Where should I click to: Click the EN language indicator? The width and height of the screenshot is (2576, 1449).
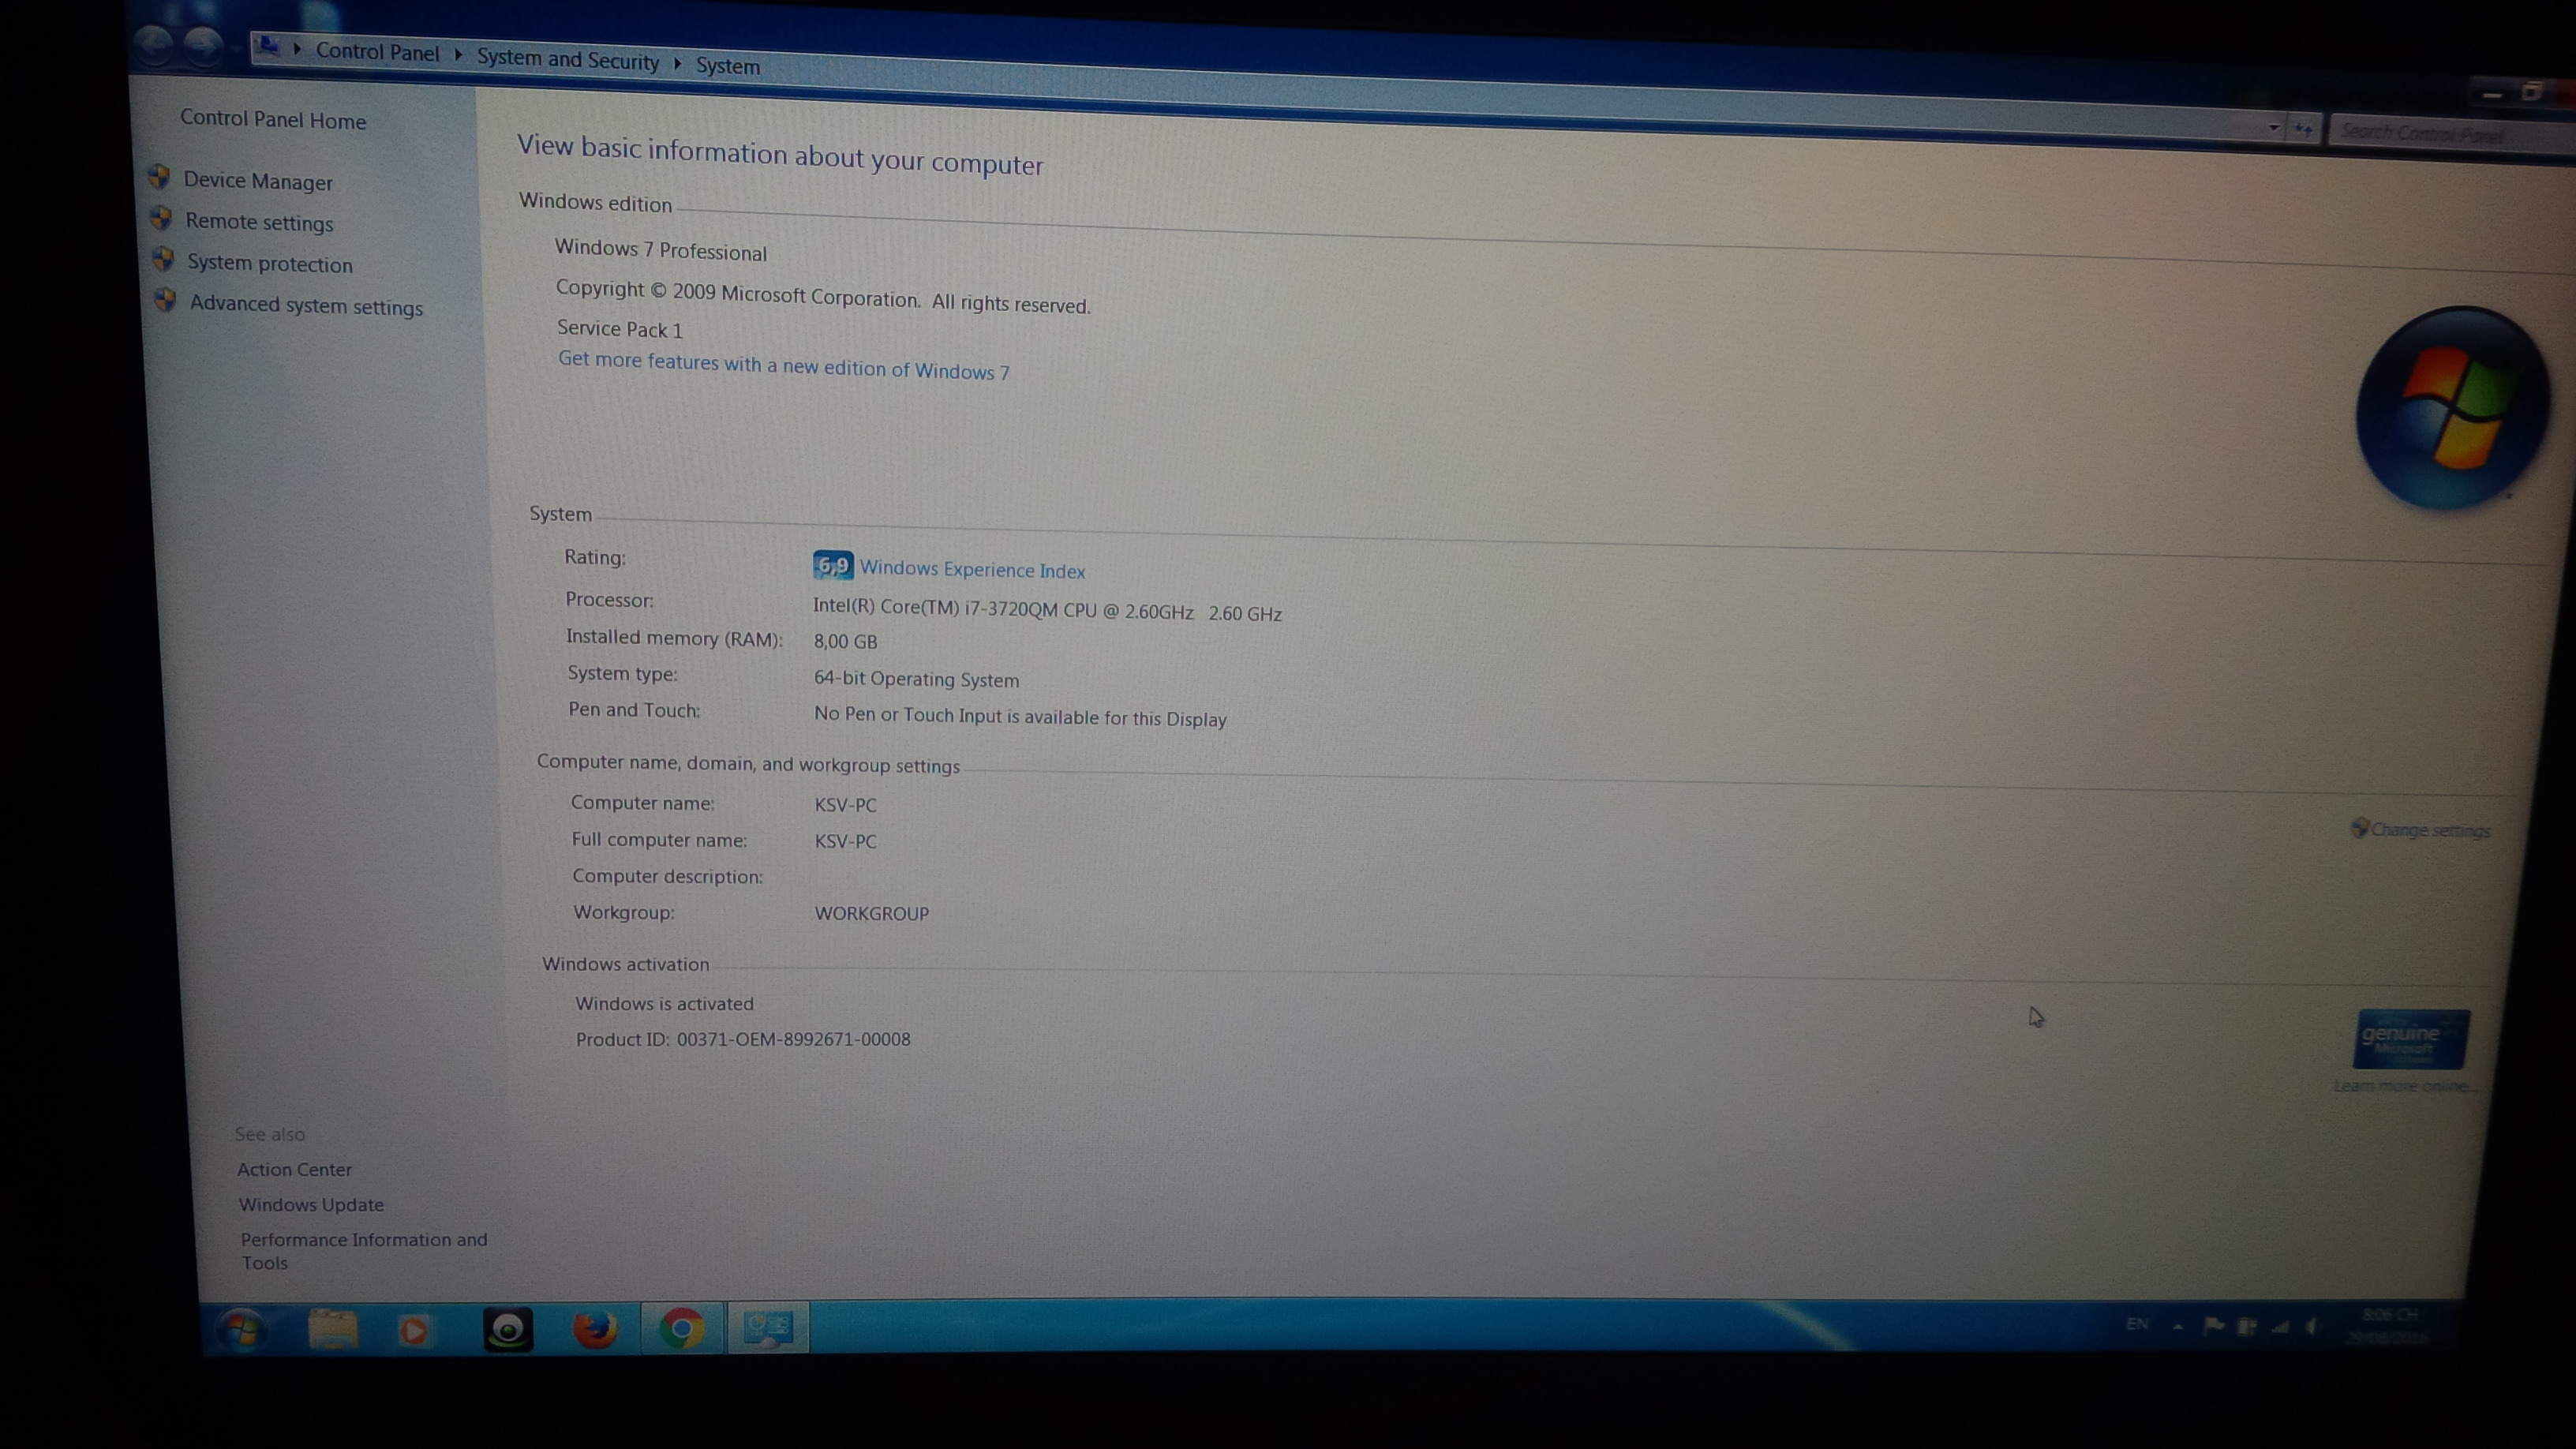(2137, 1324)
